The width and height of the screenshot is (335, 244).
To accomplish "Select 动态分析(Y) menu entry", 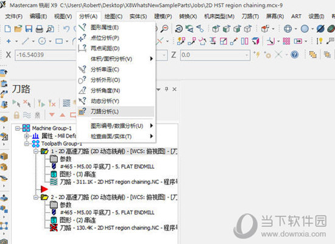I will 116,101.
